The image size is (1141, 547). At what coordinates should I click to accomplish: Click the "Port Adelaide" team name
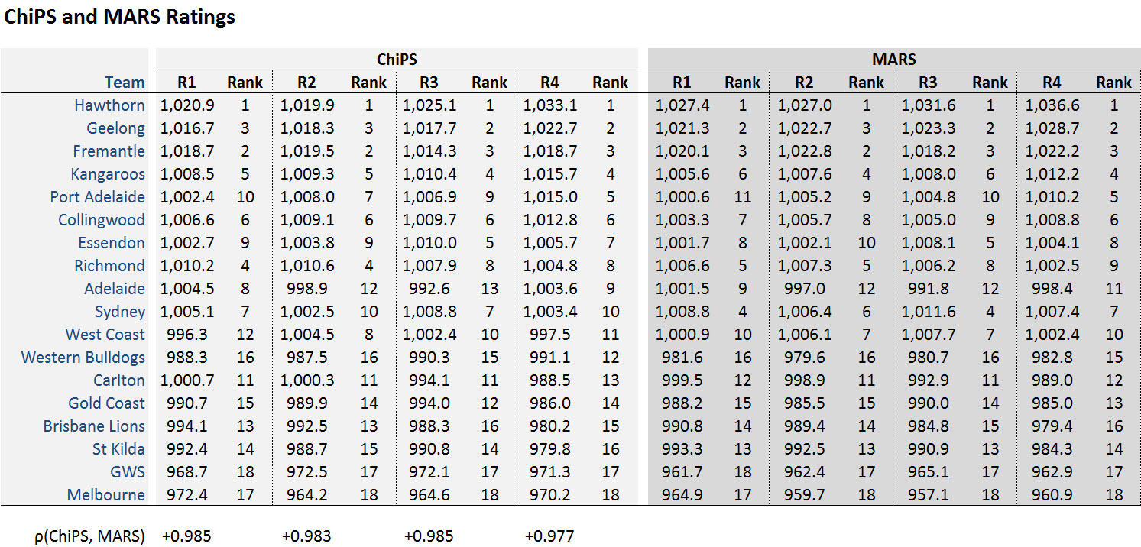coord(97,197)
